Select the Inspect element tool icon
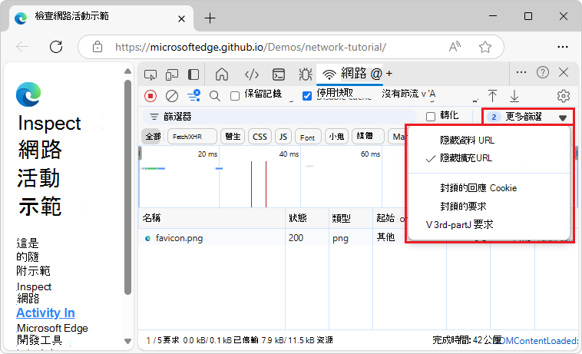Image resolution: width=582 pixels, height=354 pixels. coord(150,74)
